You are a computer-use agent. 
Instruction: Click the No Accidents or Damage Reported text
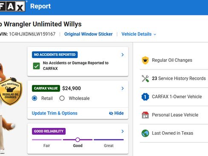(x=75, y=66)
